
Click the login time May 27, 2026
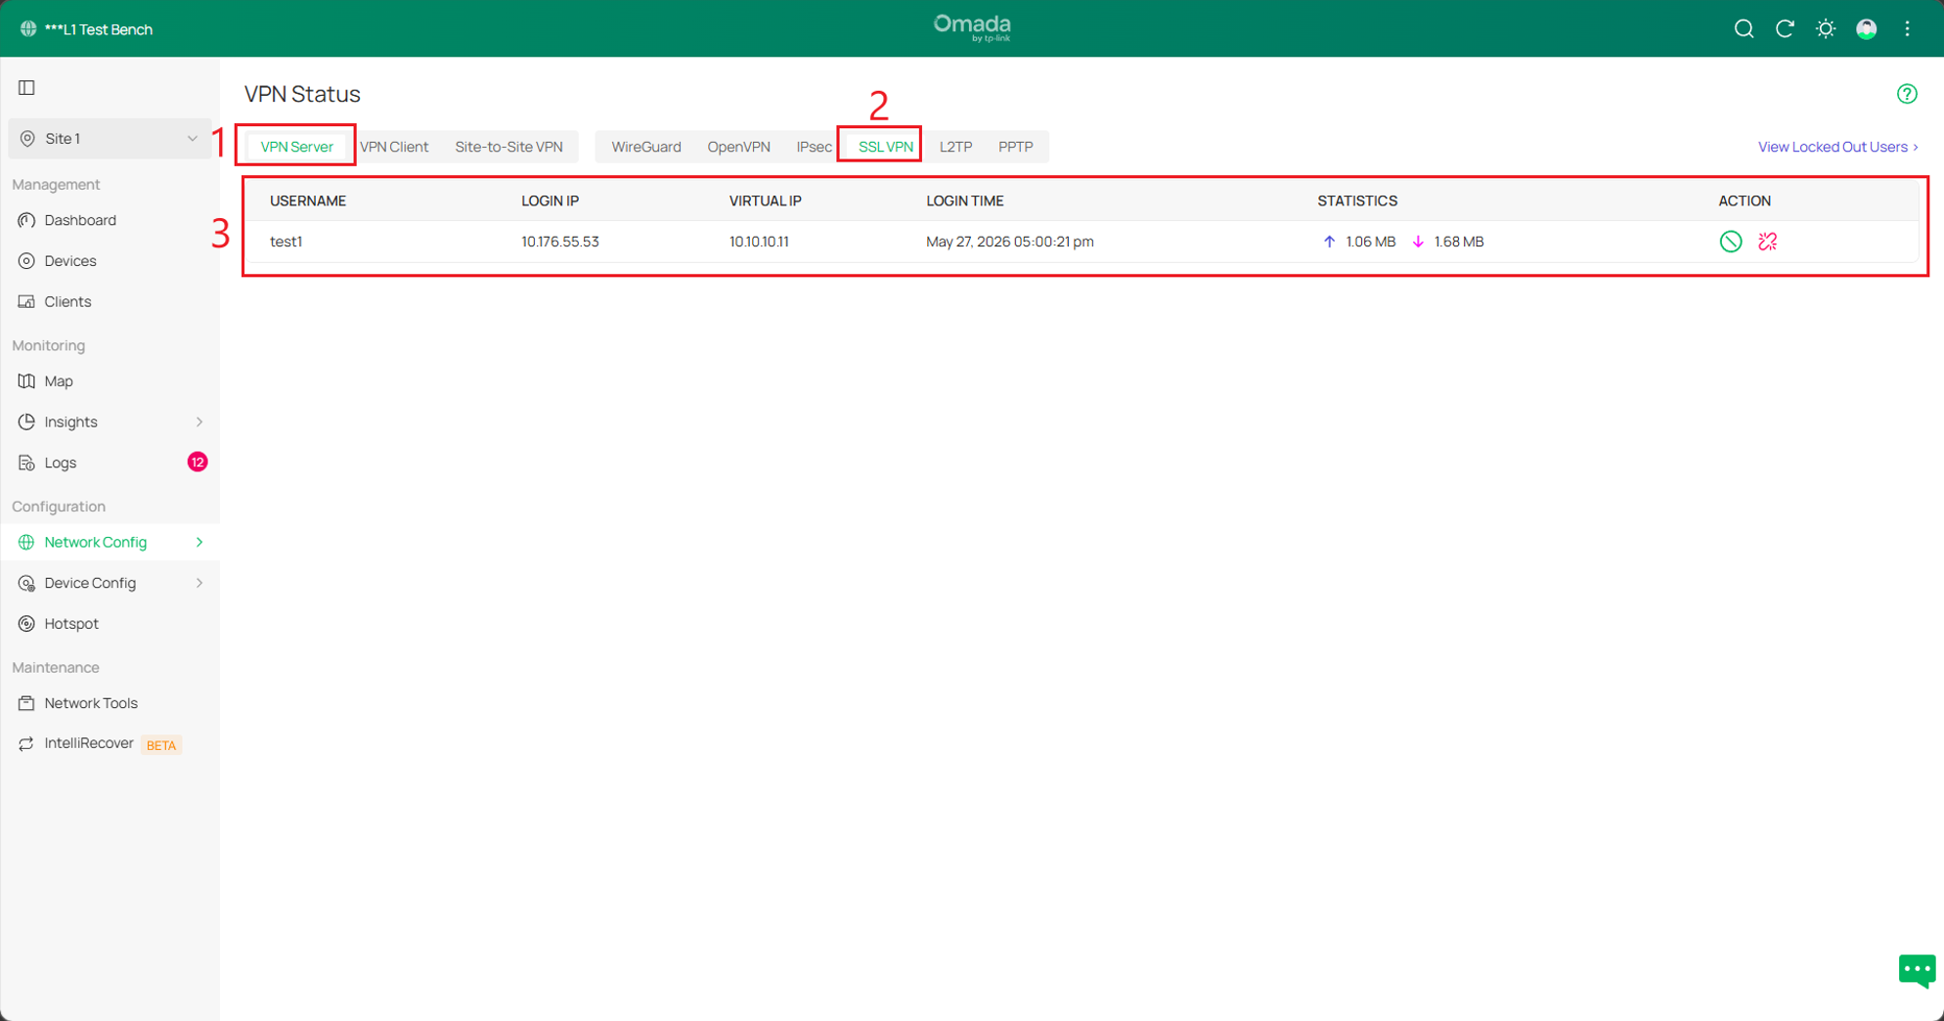[x=1010, y=242]
